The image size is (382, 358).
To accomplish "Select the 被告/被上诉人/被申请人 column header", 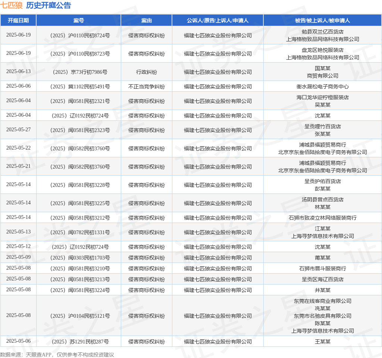I will pyautogui.click(x=322, y=21).
